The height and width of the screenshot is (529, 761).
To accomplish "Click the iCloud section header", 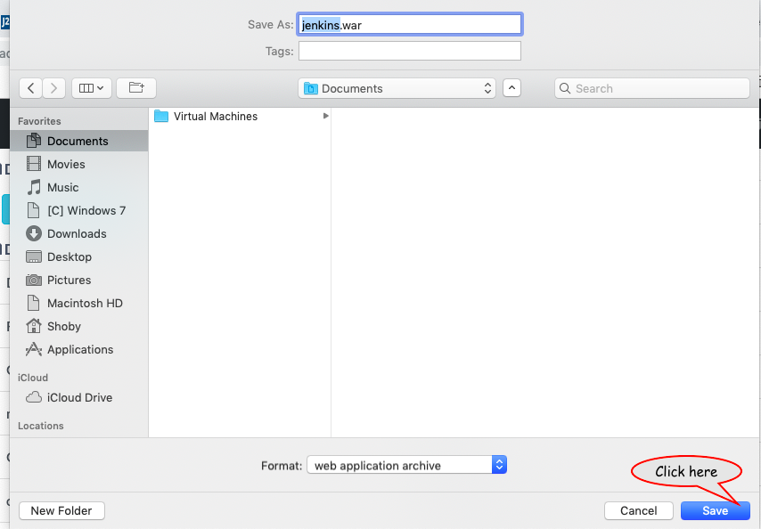I will [33, 378].
